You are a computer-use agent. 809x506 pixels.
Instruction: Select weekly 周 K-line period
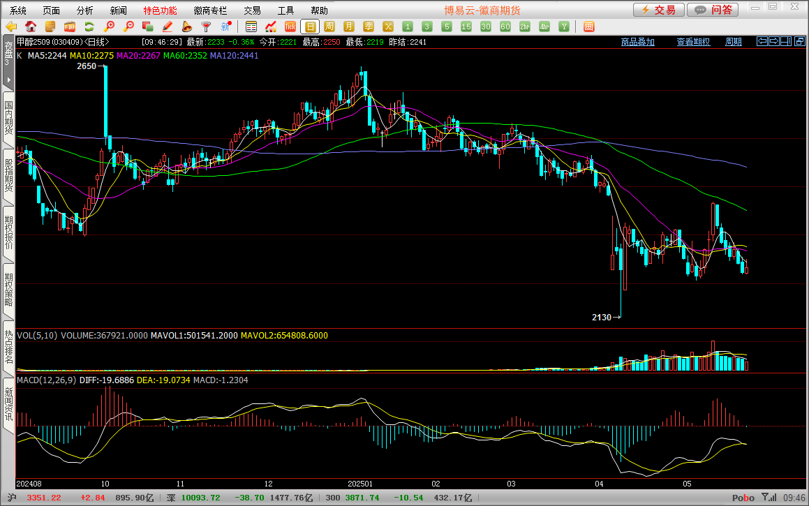click(x=329, y=27)
